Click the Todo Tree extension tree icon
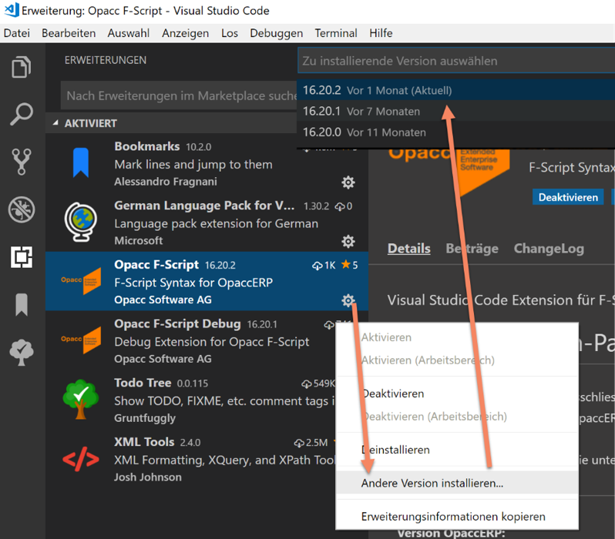 pos(81,400)
